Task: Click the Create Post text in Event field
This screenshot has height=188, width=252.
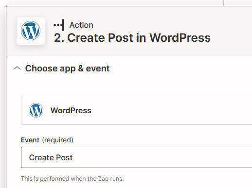Action: (x=51, y=157)
